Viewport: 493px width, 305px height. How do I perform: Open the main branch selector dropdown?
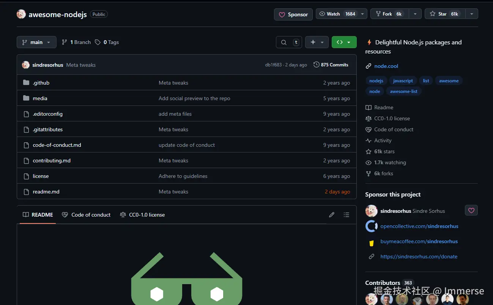click(x=36, y=42)
